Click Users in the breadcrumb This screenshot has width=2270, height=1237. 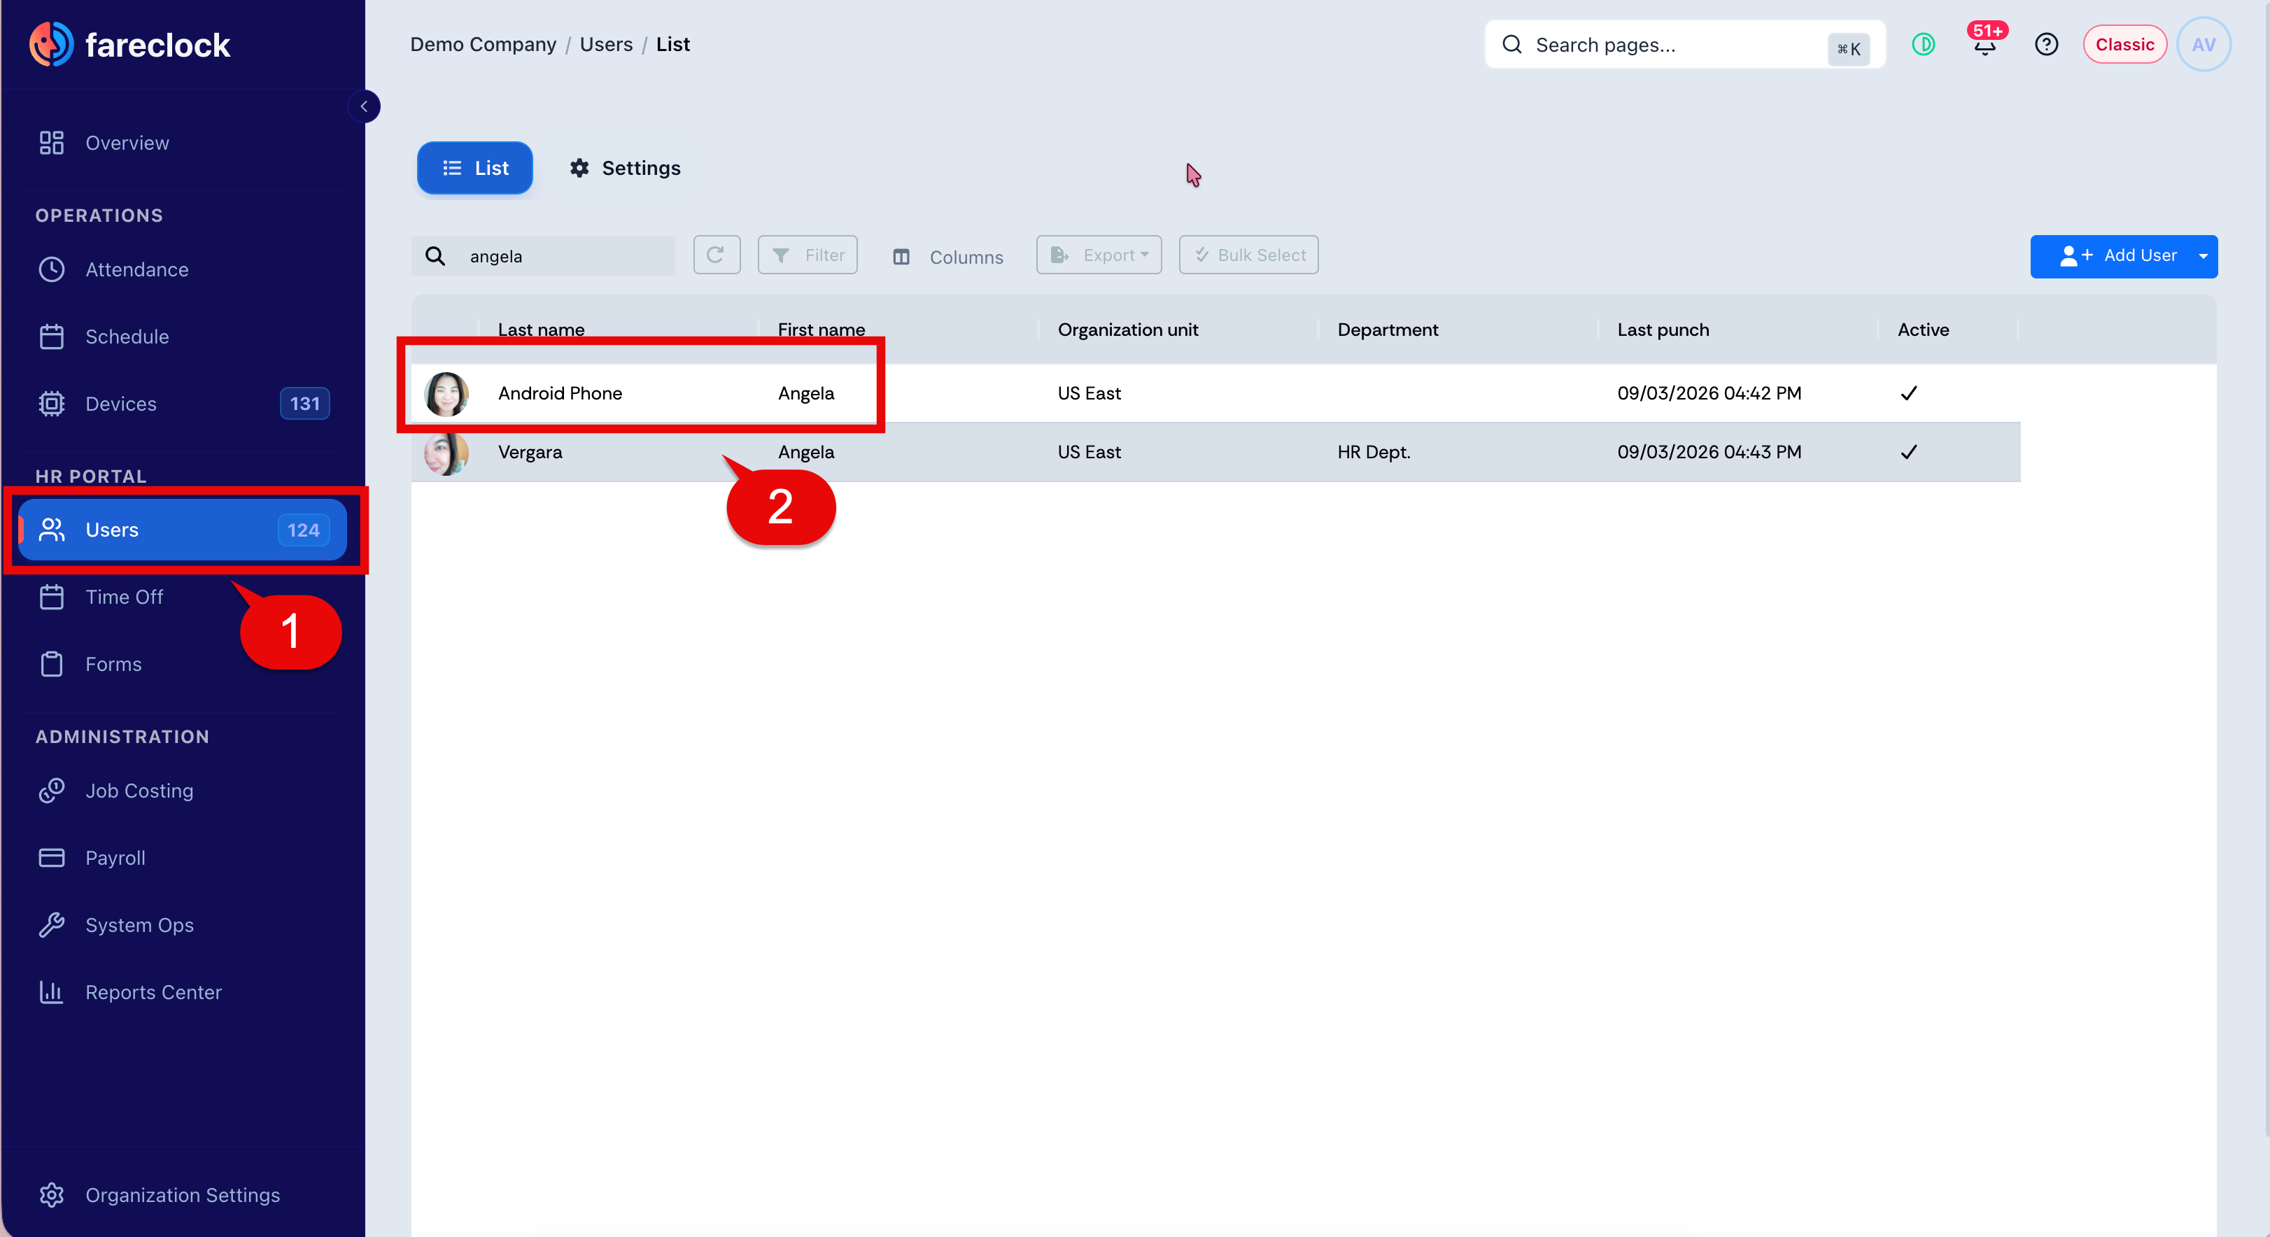[606, 44]
